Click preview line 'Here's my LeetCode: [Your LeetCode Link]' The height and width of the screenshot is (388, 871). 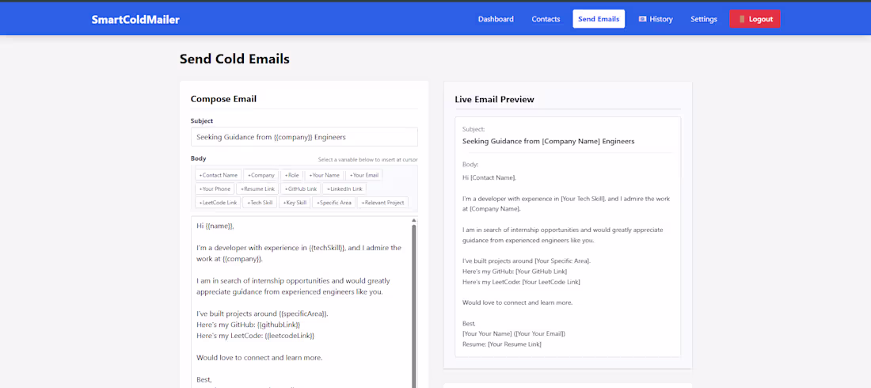coord(521,282)
